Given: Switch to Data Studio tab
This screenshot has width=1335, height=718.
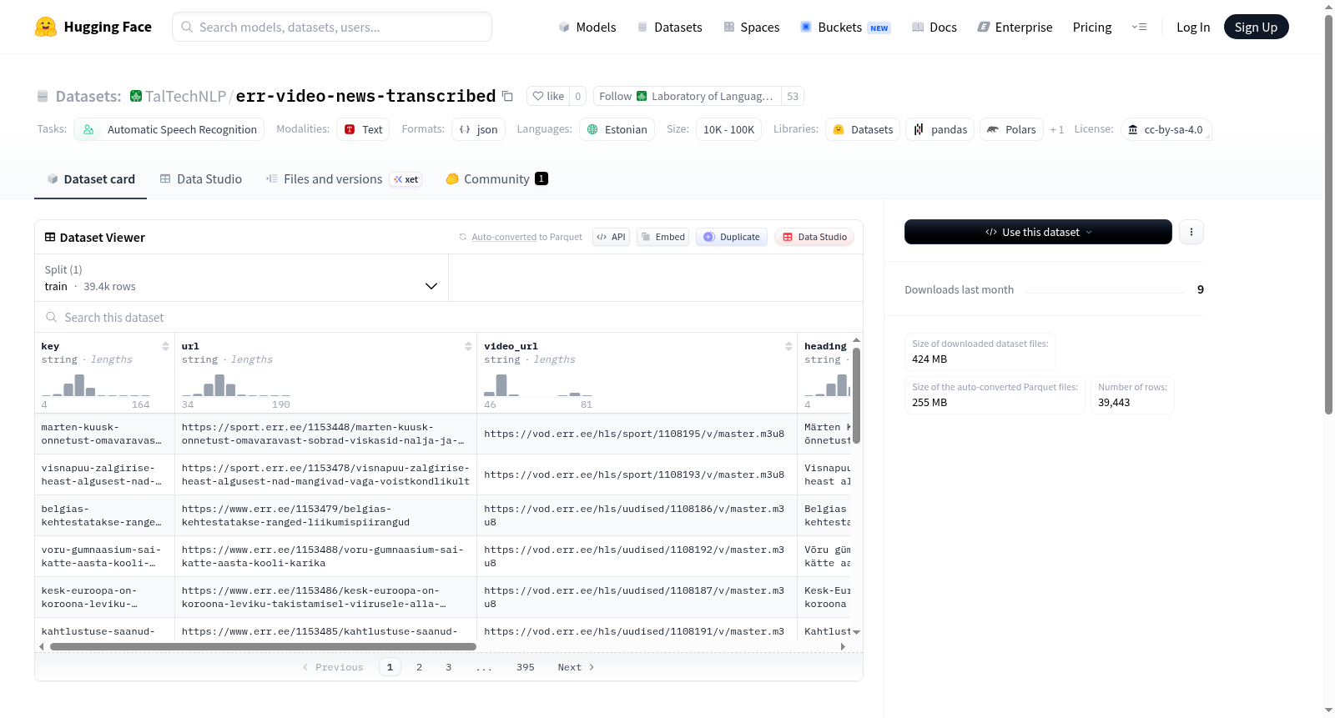Looking at the screenshot, I should 201,178.
